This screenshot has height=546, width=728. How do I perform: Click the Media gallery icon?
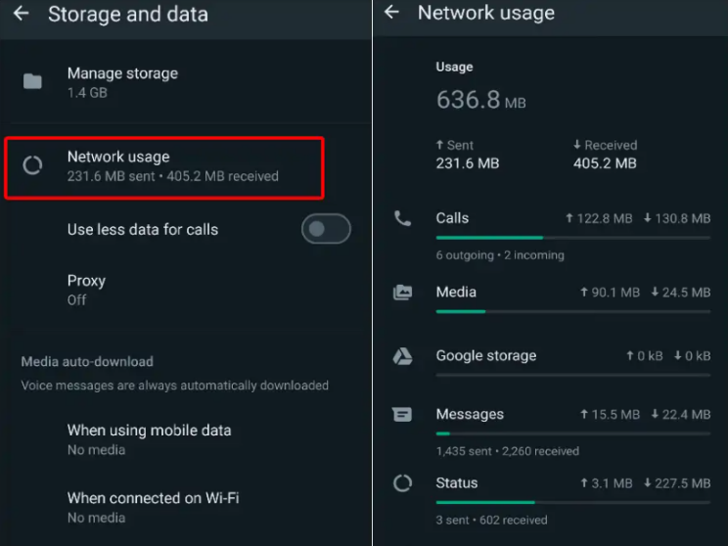pos(402,292)
